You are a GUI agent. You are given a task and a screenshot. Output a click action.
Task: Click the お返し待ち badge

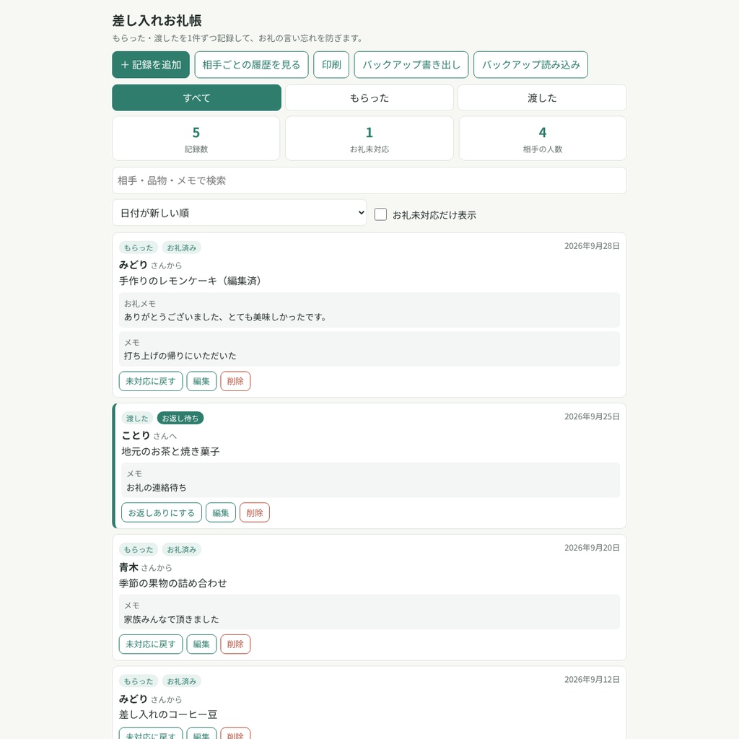click(x=180, y=418)
